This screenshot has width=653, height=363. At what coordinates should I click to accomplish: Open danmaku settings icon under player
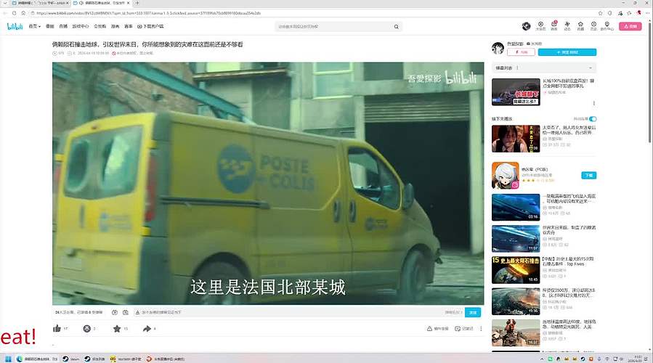(126, 312)
